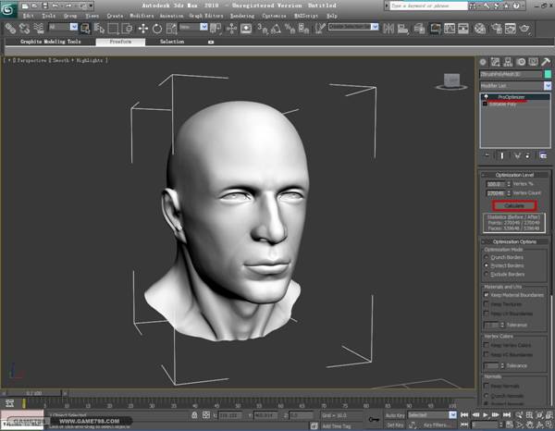Screen dimensions: 555x431
Task: Enable the Keep Textures checkbox
Action: pos(487,305)
